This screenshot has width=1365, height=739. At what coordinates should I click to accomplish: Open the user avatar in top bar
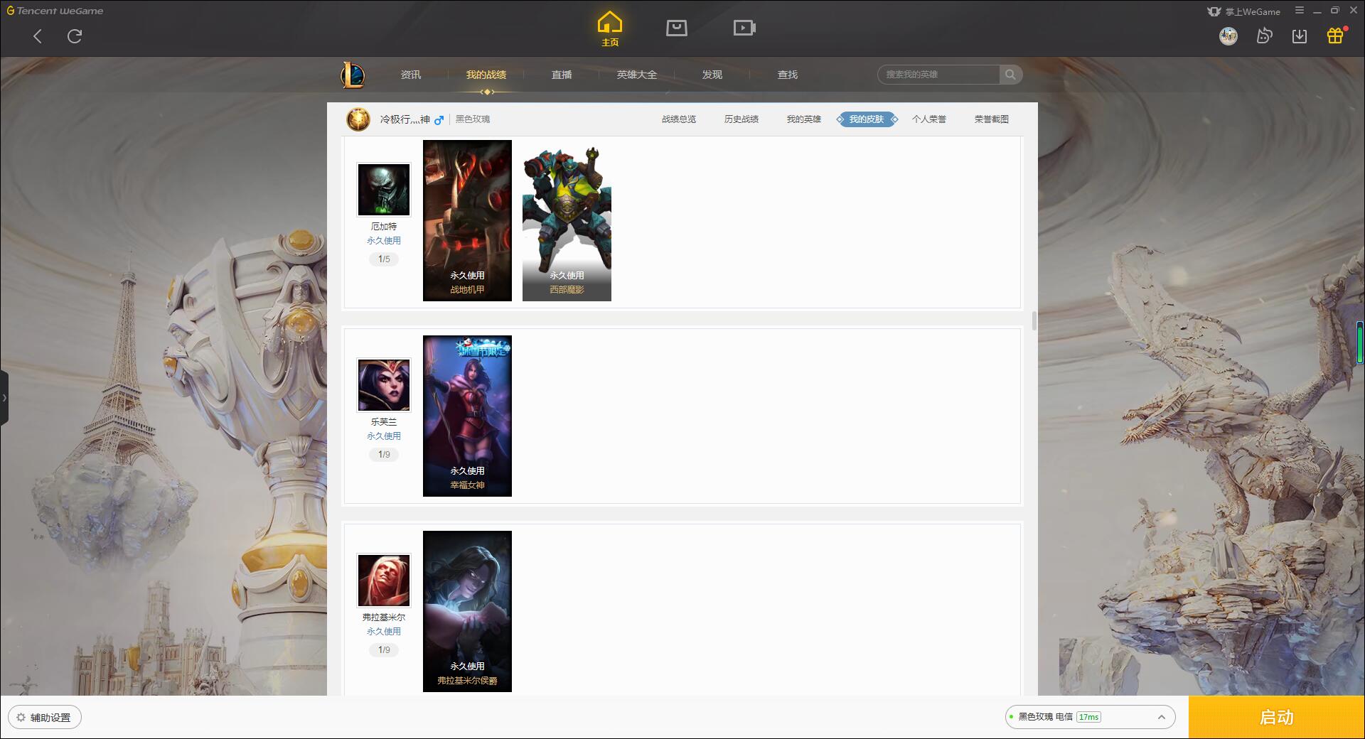pos(1228,36)
